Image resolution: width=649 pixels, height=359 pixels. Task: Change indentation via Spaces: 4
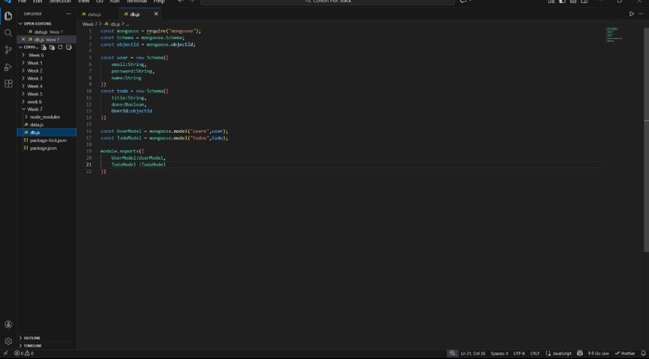pos(499,353)
